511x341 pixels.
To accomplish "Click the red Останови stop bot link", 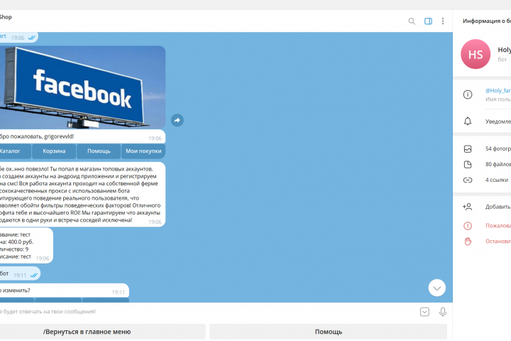I will pyautogui.click(x=498, y=242).
